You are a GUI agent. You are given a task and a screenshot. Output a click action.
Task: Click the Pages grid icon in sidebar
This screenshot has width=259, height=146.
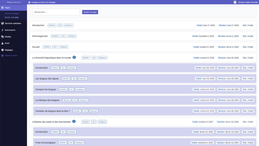point(2,7)
